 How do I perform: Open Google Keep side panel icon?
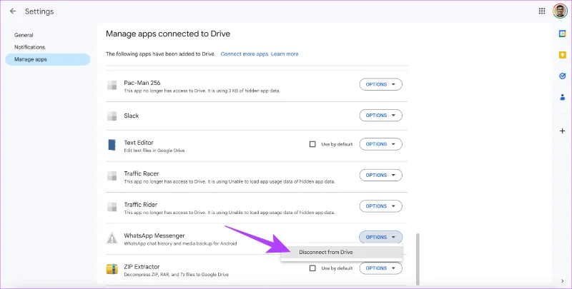coord(562,55)
